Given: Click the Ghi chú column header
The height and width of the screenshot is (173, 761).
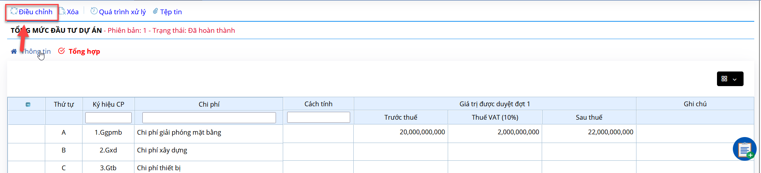Looking at the screenshot, I should point(695,104).
